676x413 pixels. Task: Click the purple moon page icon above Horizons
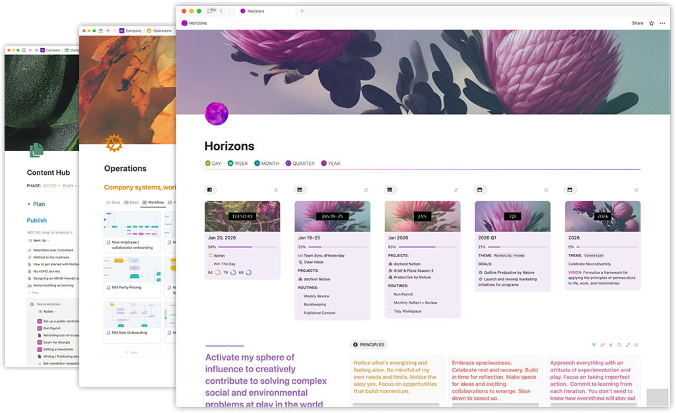(217, 113)
